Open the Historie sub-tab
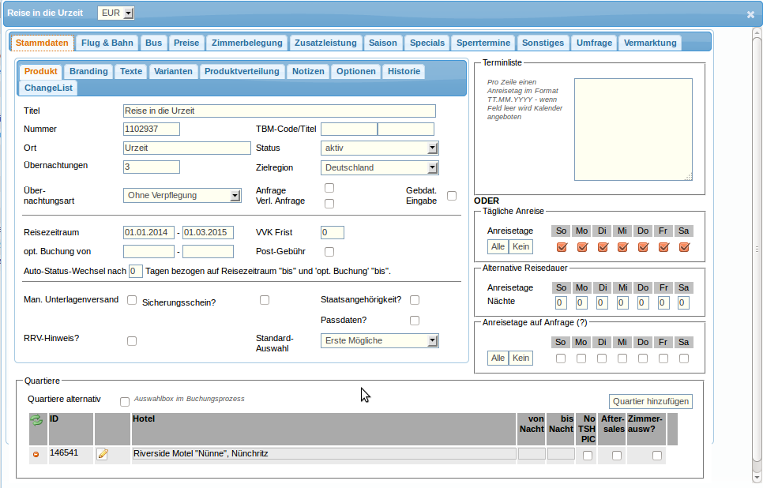 pyautogui.click(x=404, y=71)
